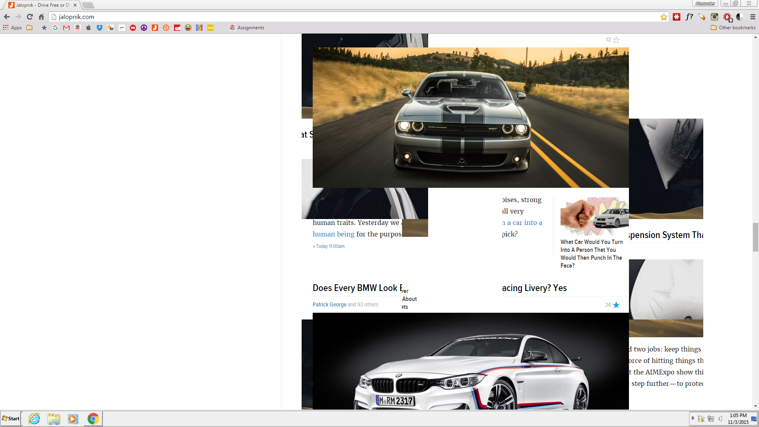Screen dimensions: 759x427
Task: Reload the Jalopnik page
Action: 30,17
